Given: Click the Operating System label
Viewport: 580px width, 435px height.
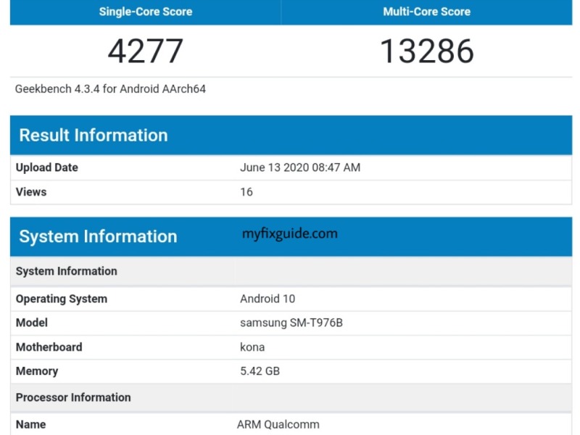Looking at the screenshot, I should tap(62, 299).
